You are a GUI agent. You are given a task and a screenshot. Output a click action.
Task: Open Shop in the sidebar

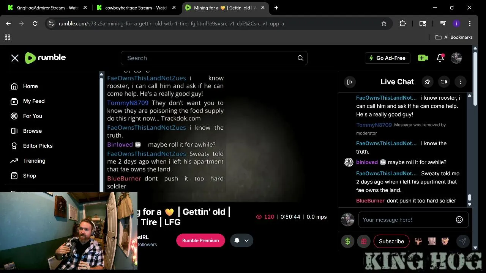click(x=30, y=176)
